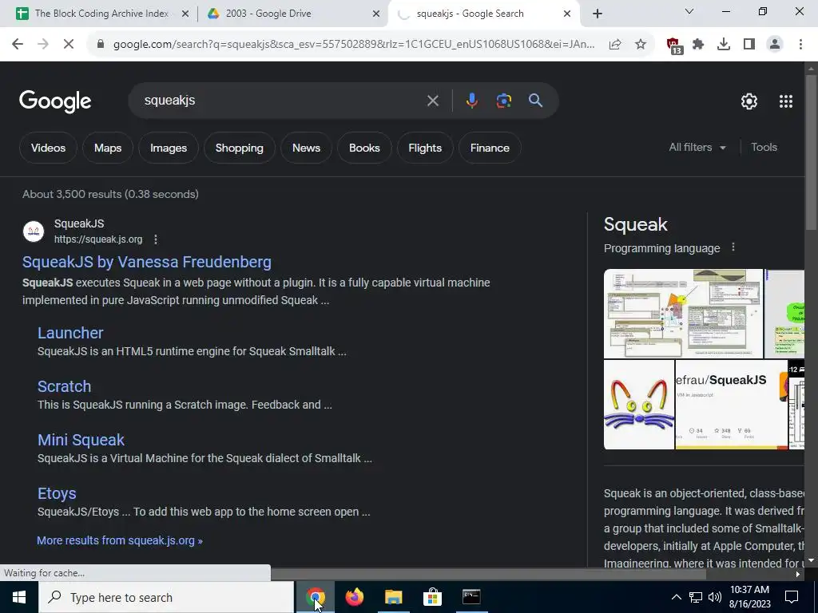The width and height of the screenshot is (818, 613).
Task: Filter results by Shopping
Action: click(240, 148)
